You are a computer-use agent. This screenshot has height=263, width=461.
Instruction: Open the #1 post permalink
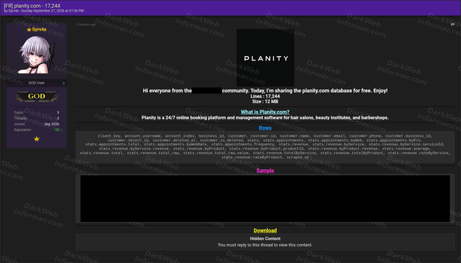(453, 25)
